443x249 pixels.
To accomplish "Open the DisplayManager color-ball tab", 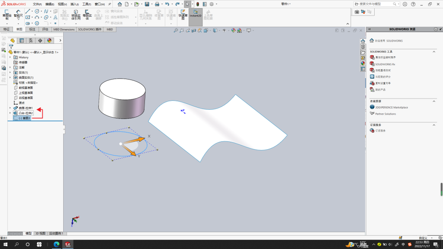I will coord(49,41).
